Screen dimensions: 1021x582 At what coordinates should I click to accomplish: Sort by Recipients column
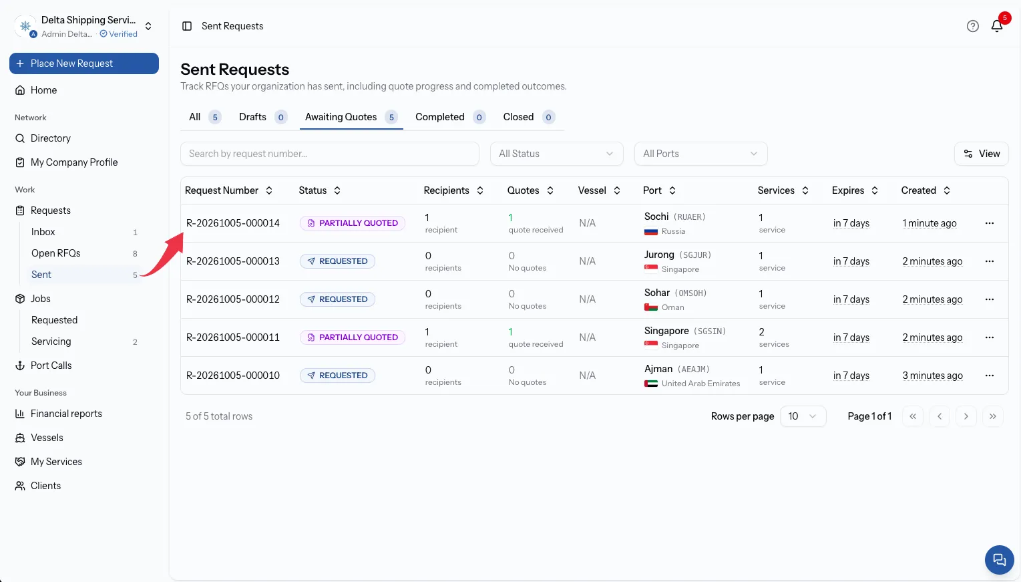click(454, 190)
